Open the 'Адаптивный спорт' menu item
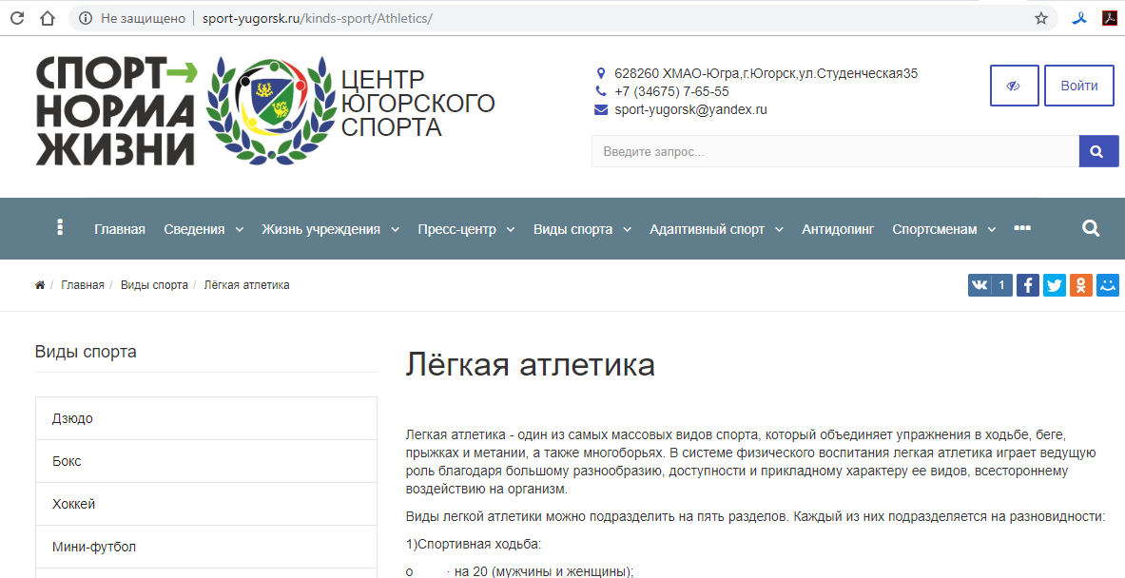 [x=708, y=229]
